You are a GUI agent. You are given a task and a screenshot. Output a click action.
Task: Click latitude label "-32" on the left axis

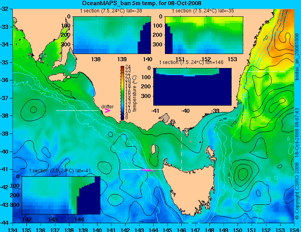4,9
